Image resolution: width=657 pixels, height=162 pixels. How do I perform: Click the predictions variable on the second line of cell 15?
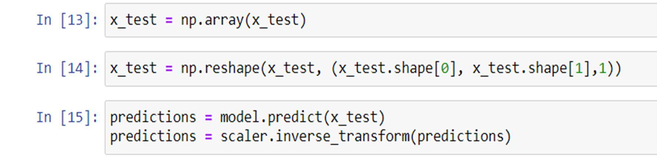pos(153,137)
